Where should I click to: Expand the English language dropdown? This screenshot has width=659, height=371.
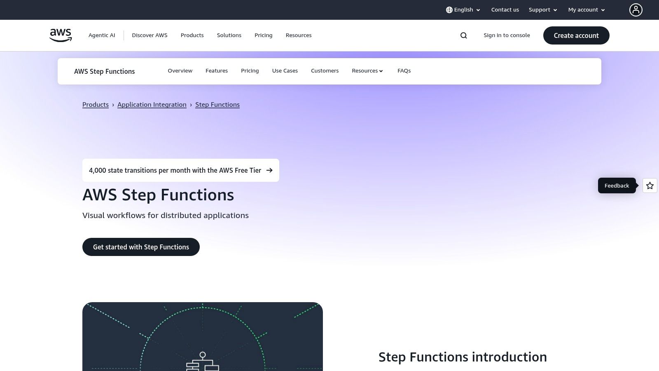463,10
